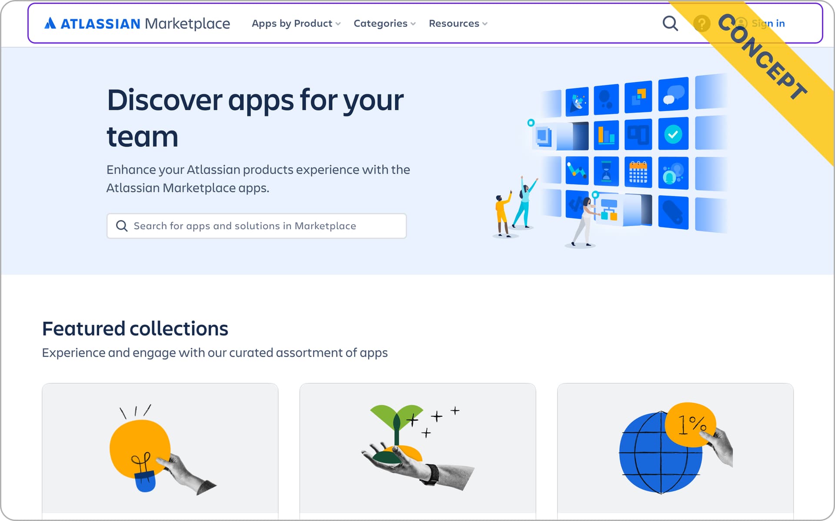
Task: Click the Featured collections heading
Action: click(x=135, y=329)
